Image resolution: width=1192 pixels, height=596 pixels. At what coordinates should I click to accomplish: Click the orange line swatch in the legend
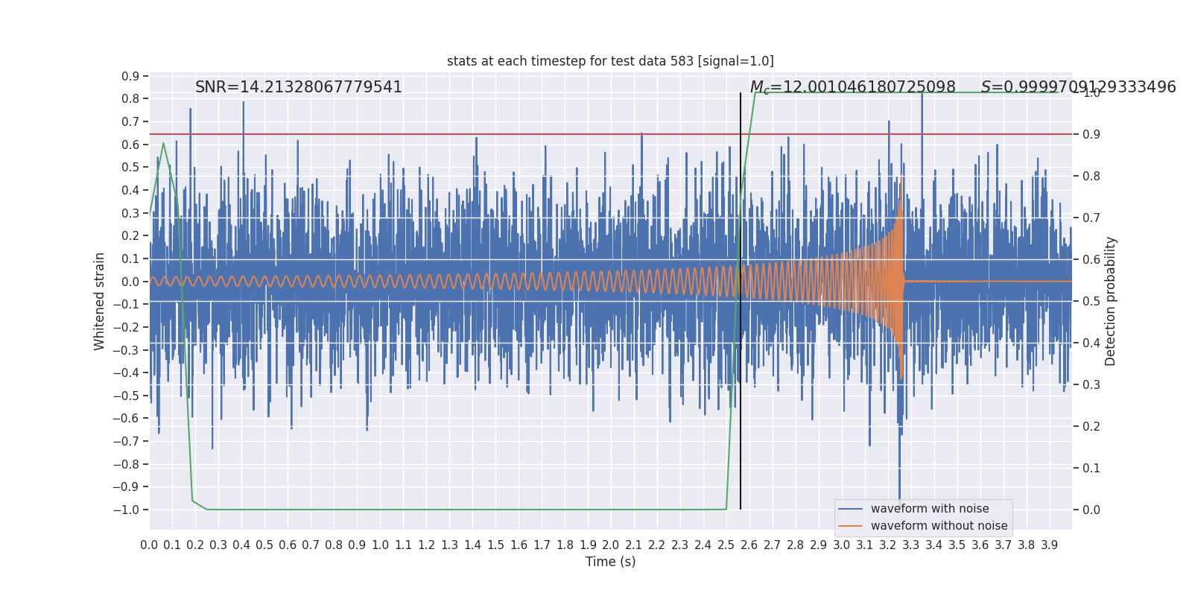[850, 526]
